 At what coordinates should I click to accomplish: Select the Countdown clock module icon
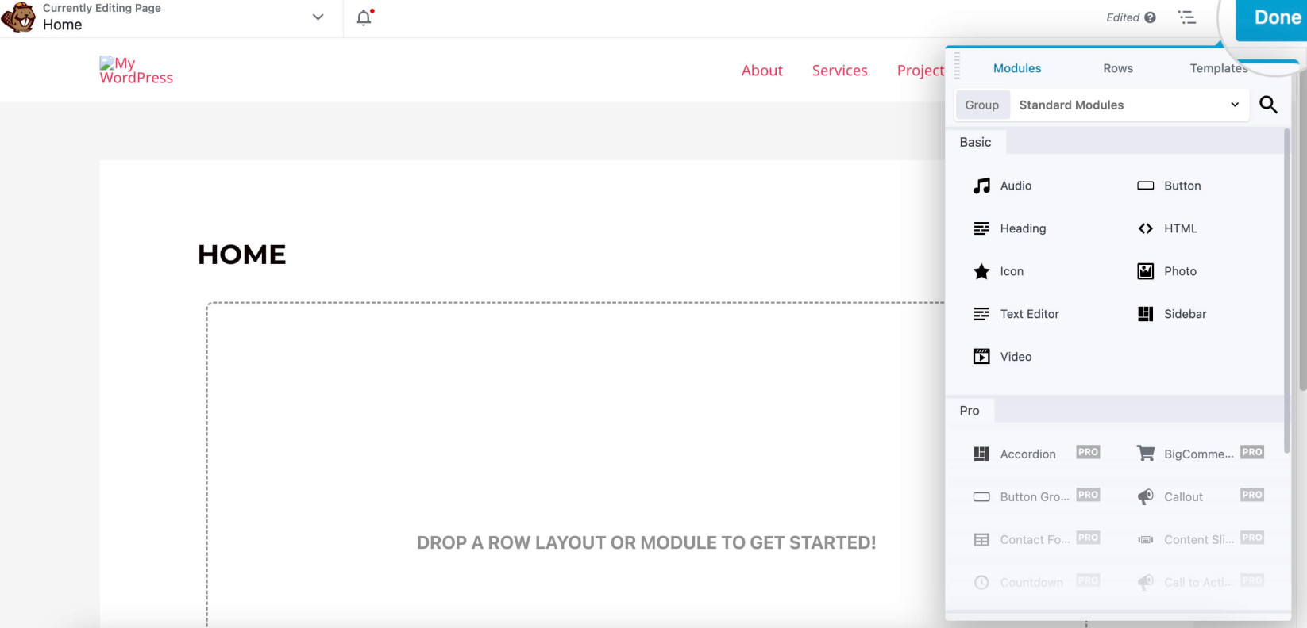pyautogui.click(x=981, y=582)
